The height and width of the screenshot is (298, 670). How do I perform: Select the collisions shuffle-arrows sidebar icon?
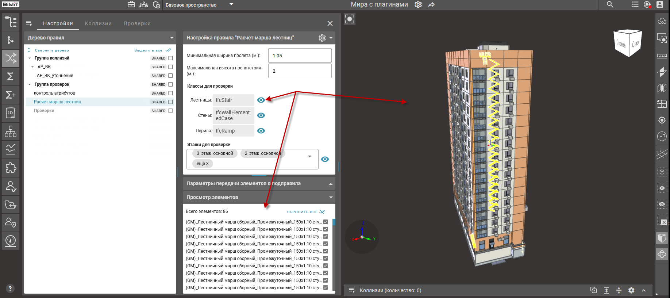(x=11, y=58)
